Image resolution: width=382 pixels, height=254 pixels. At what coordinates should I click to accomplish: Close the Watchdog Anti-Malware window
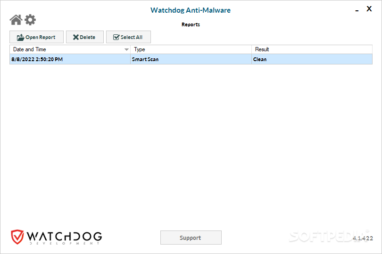(369, 9)
